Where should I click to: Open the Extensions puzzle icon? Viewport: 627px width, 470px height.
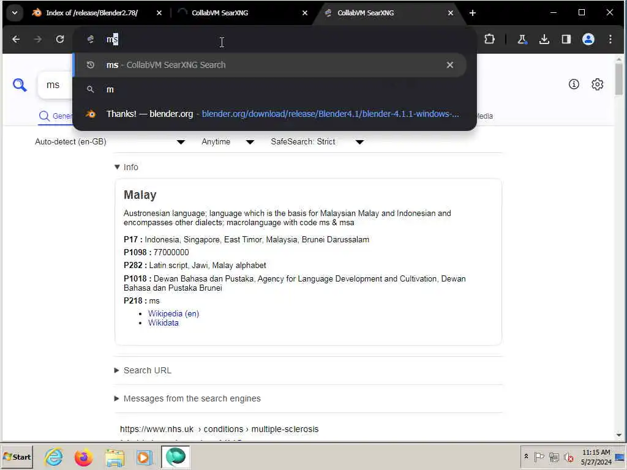click(489, 39)
